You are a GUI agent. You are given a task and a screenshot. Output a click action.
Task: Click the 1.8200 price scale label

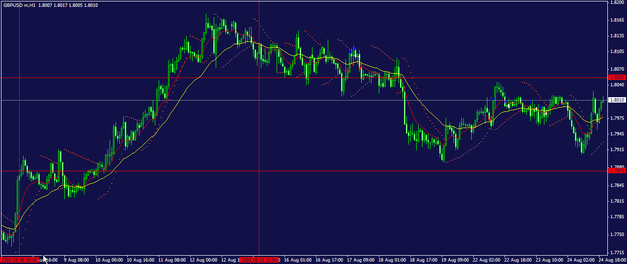(x=617, y=2)
